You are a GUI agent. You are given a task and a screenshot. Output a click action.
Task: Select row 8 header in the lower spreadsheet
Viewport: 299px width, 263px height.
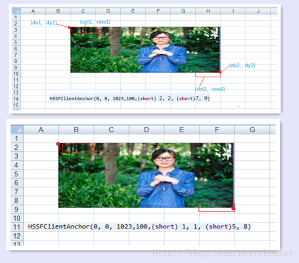tap(17, 200)
